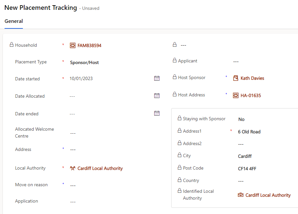Screen dimensions: 298x214
Task: Open the date picker for Date ended
Action: pyautogui.click(x=157, y=113)
